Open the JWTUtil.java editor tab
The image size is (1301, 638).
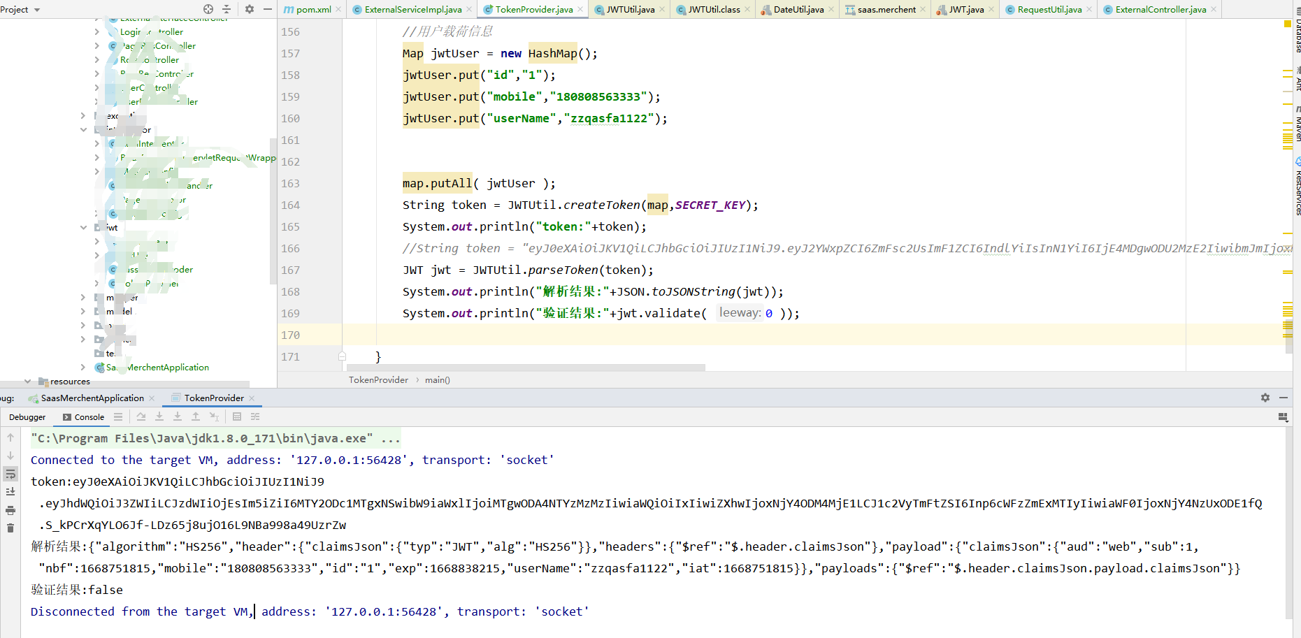coord(630,9)
